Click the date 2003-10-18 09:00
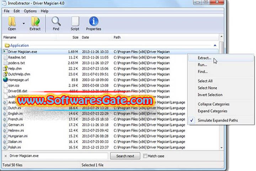 95,80
